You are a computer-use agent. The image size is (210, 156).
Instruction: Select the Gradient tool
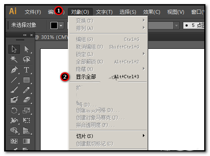27,141
